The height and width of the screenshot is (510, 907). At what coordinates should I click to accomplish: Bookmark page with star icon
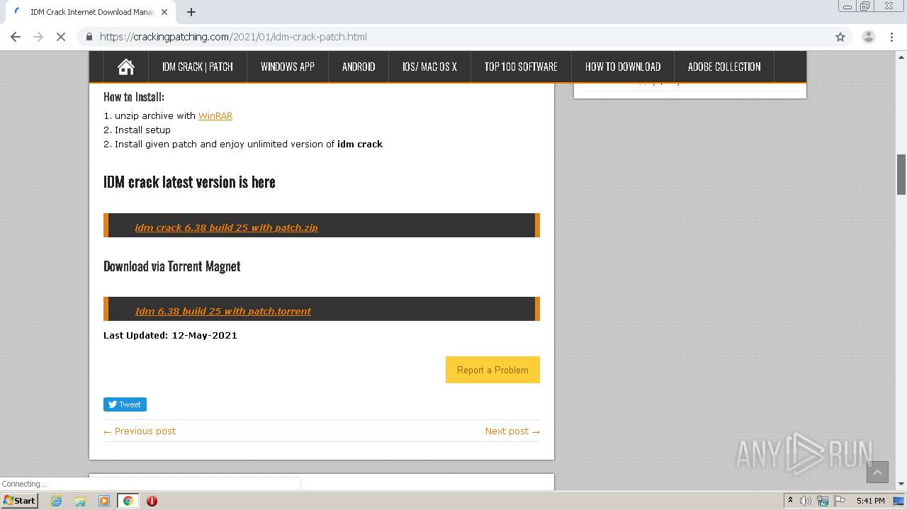click(840, 37)
